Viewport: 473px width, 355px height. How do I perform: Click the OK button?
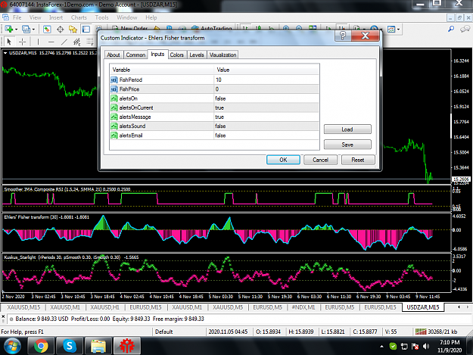283,160
